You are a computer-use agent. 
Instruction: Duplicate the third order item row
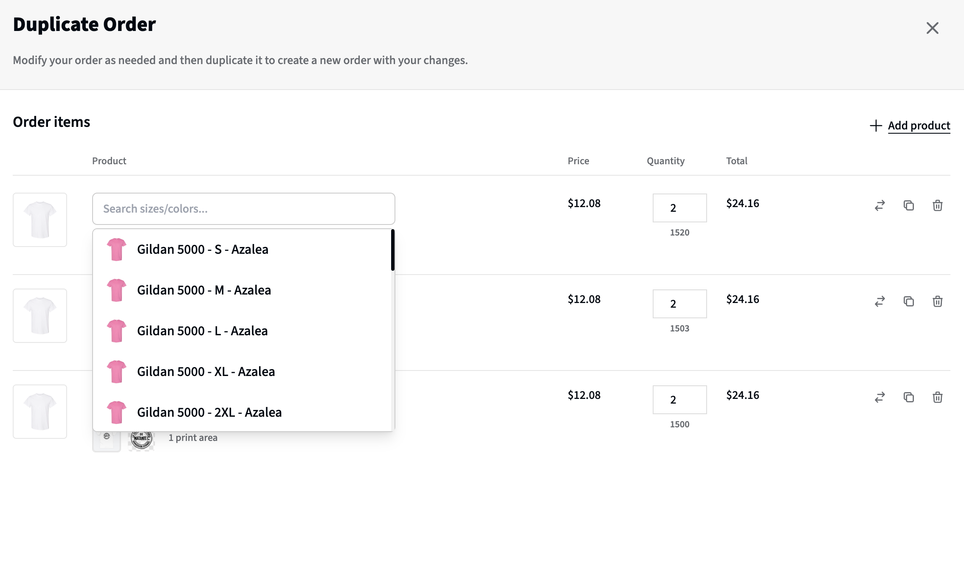click(908, 398)
